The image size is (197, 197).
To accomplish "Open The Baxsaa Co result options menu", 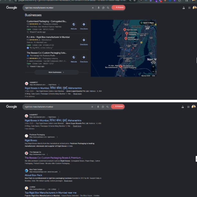I will (x=47, y=154).
